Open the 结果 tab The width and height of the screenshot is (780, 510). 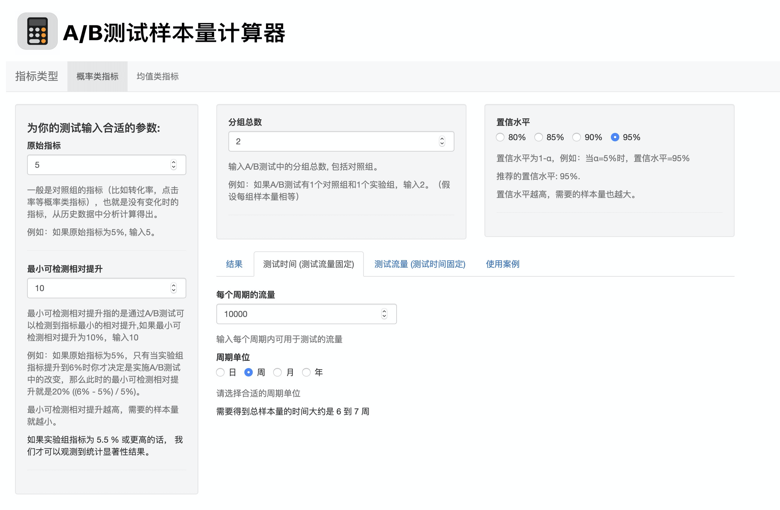[x=234, y=264]
